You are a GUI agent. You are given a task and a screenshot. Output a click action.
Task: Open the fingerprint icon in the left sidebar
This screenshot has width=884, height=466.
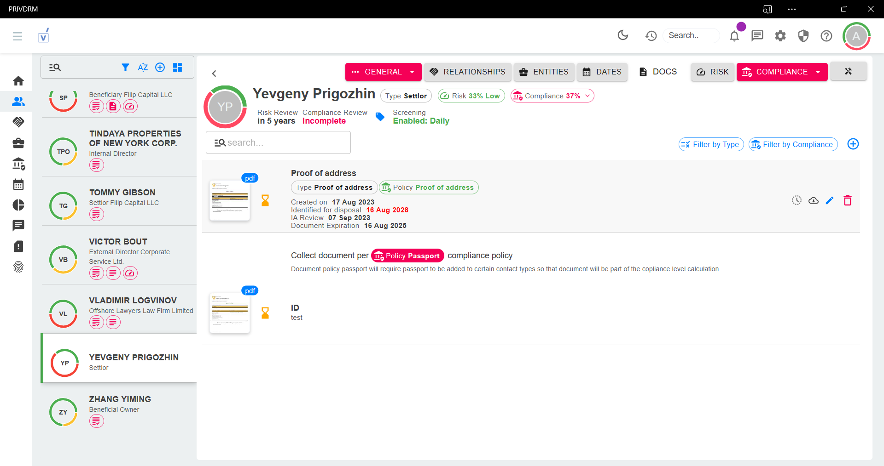click(18, 267)
